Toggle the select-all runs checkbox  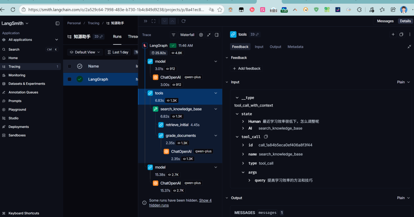coord(70,66)
